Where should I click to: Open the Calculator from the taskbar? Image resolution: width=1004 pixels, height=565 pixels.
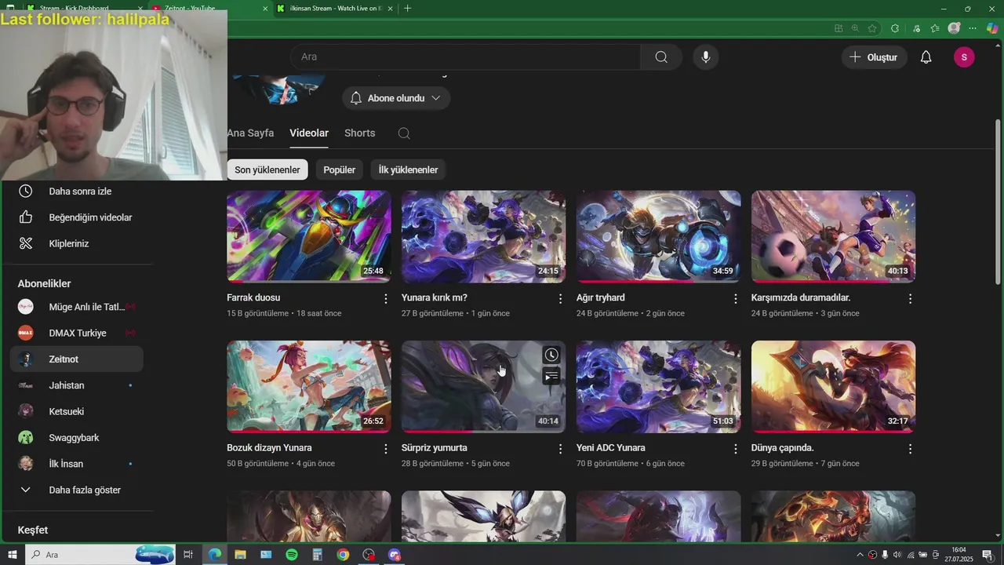[317, 555]
